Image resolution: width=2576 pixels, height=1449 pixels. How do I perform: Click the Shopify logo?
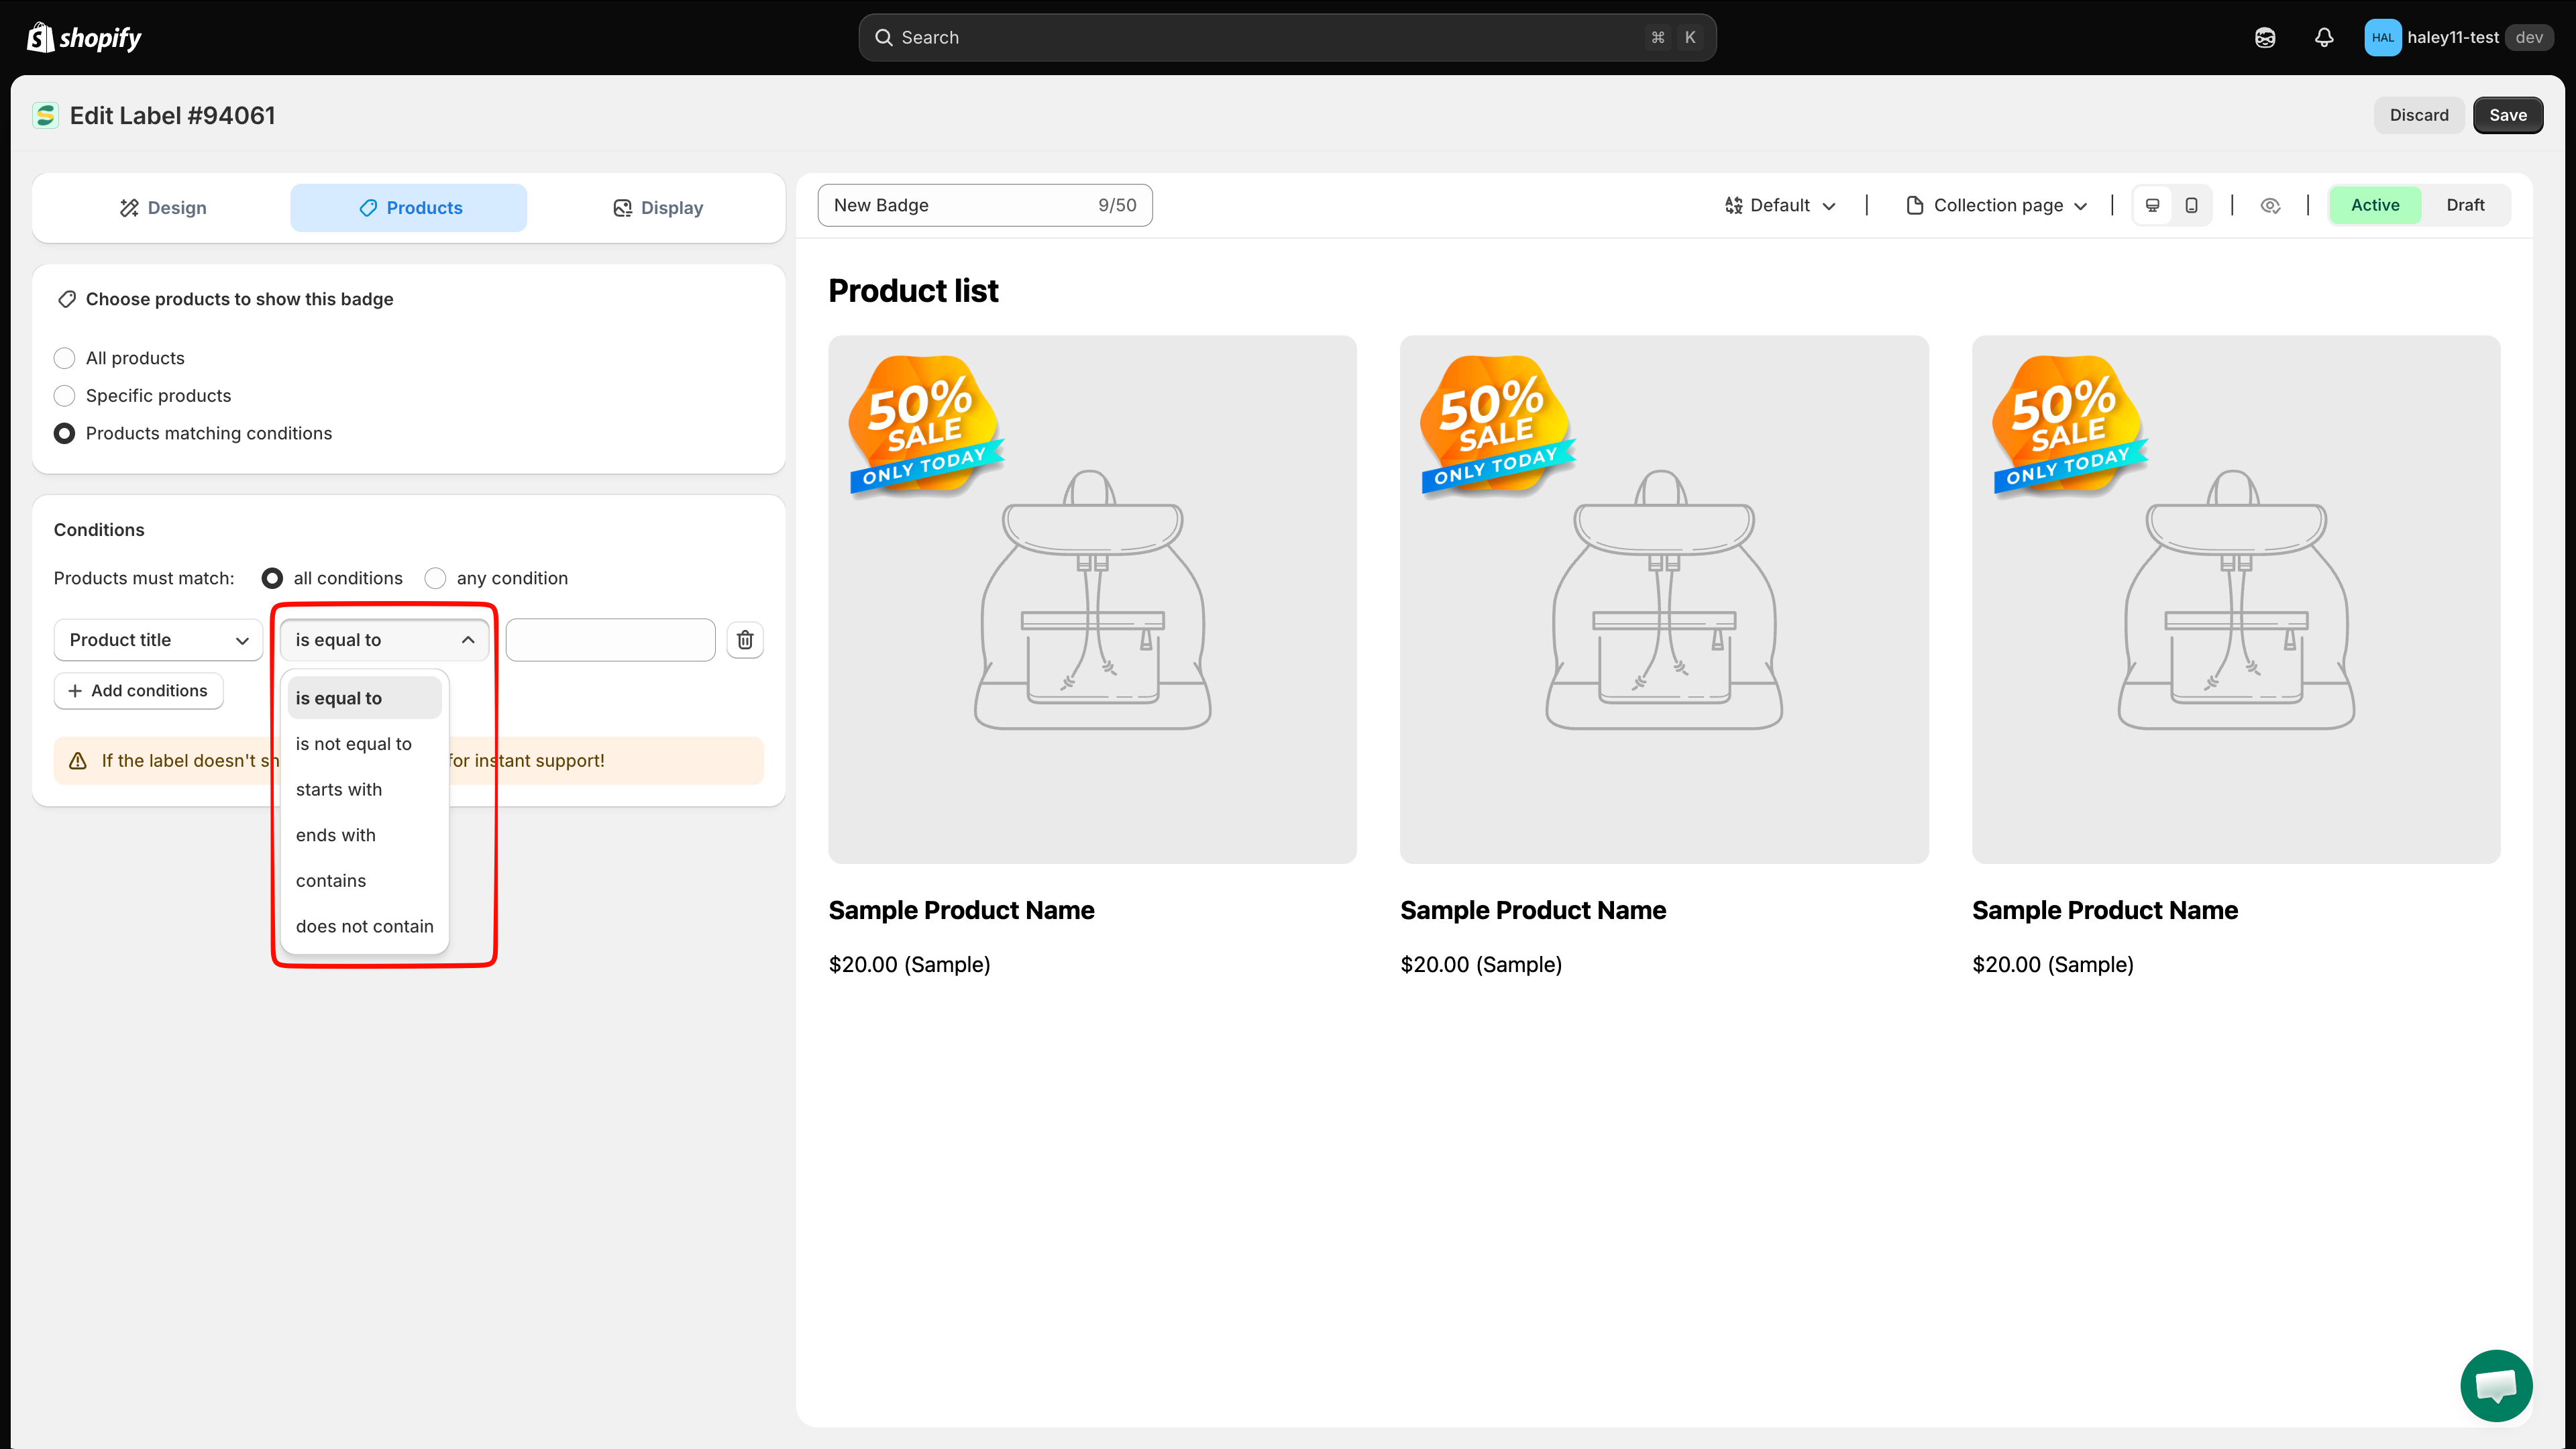(84, 38)
